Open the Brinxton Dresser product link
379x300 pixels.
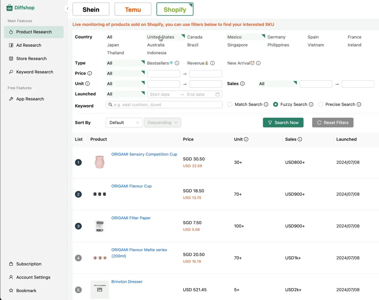127,282
